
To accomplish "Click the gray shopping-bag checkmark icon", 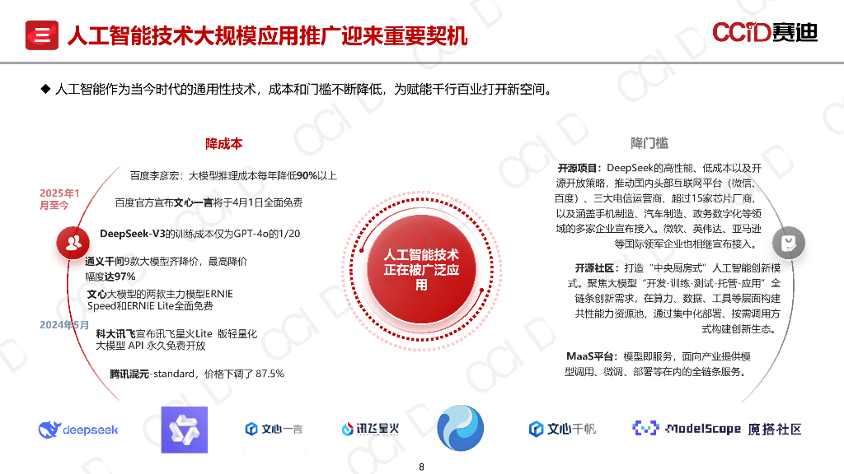I will point(788,243).
